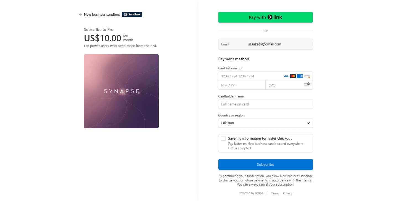The height and width of the screenshot is (201, 400).
Task: Open the Terms link
Action: pyautogui.click(x=275, y=193)
